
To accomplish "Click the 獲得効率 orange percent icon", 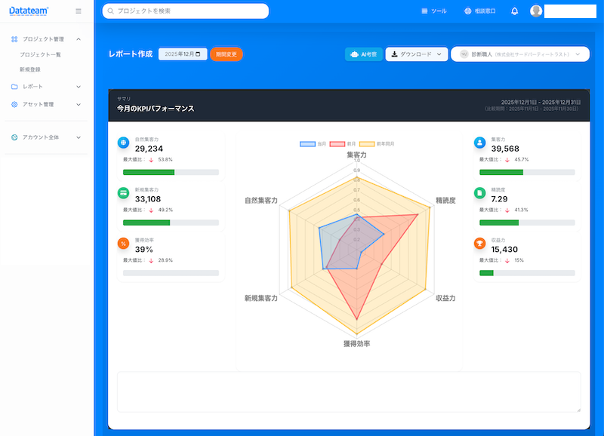I will (123, 243).
